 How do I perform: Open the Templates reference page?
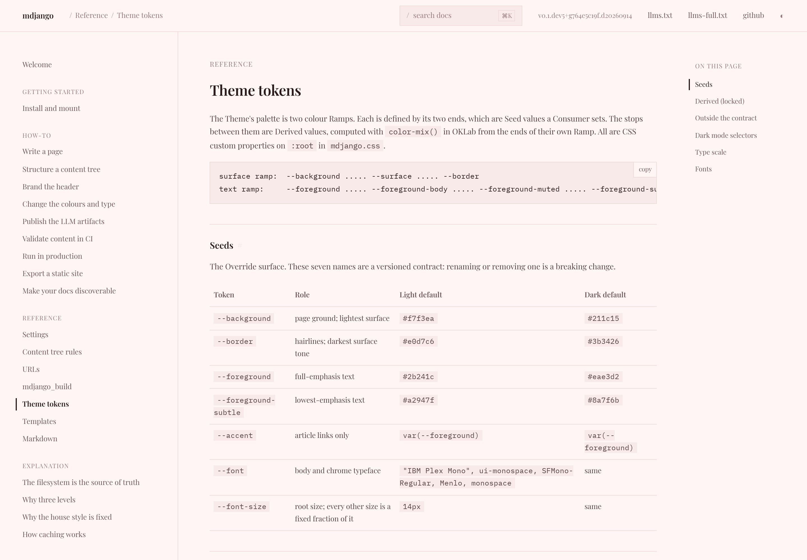[x=39, y=421]
